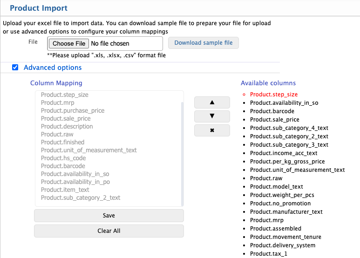Viewport: 360px width, 258px height.
Task: Click Product.mrp in Available columns
Action: click(x=267, y=220)
